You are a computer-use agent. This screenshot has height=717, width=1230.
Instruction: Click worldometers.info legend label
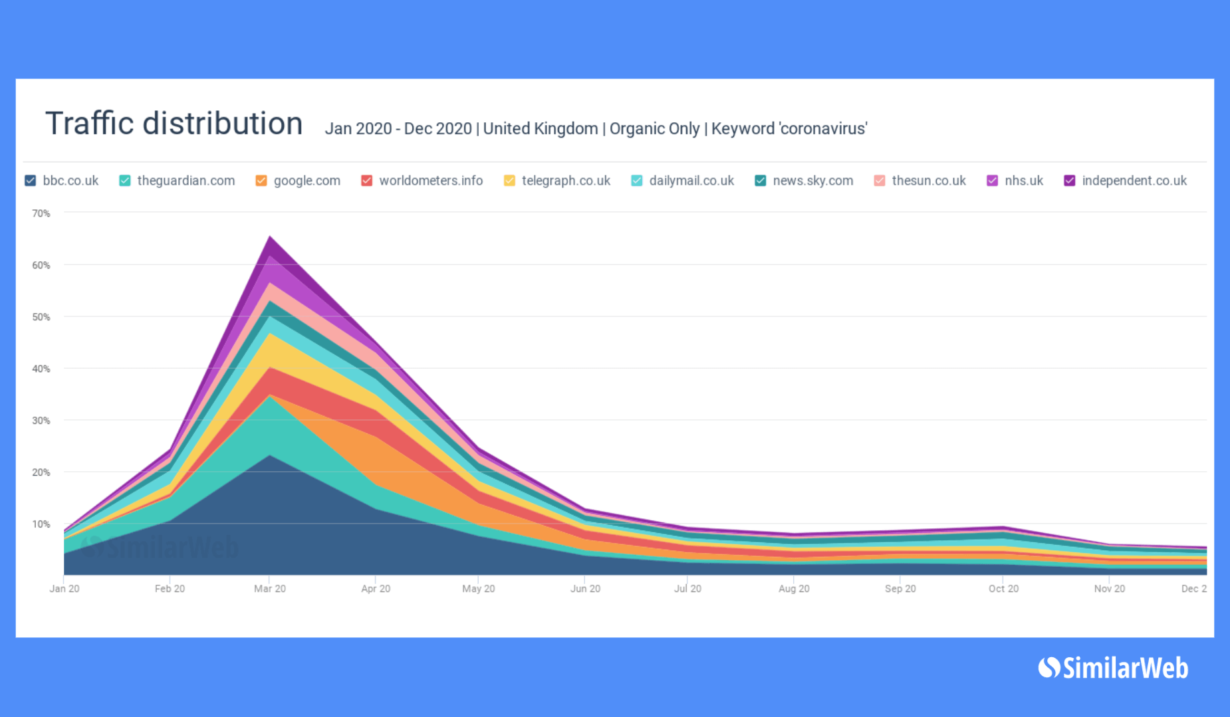(431, 181)
